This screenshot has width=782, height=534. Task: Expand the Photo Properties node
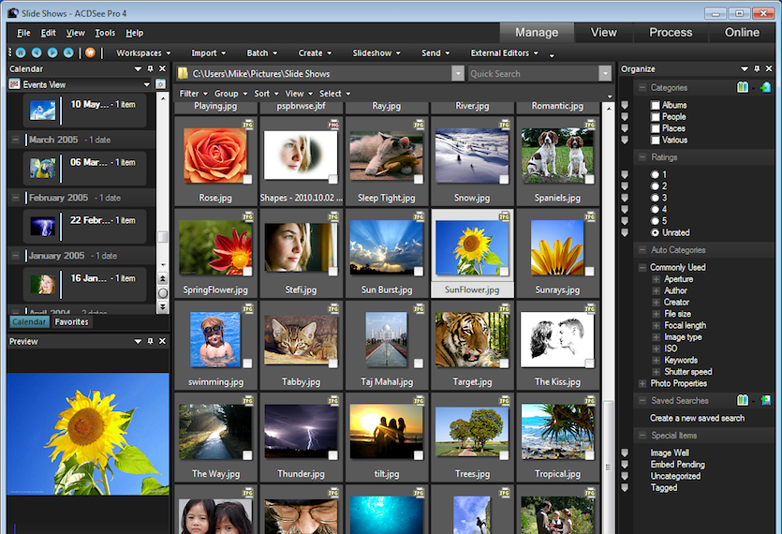[642, 383]
